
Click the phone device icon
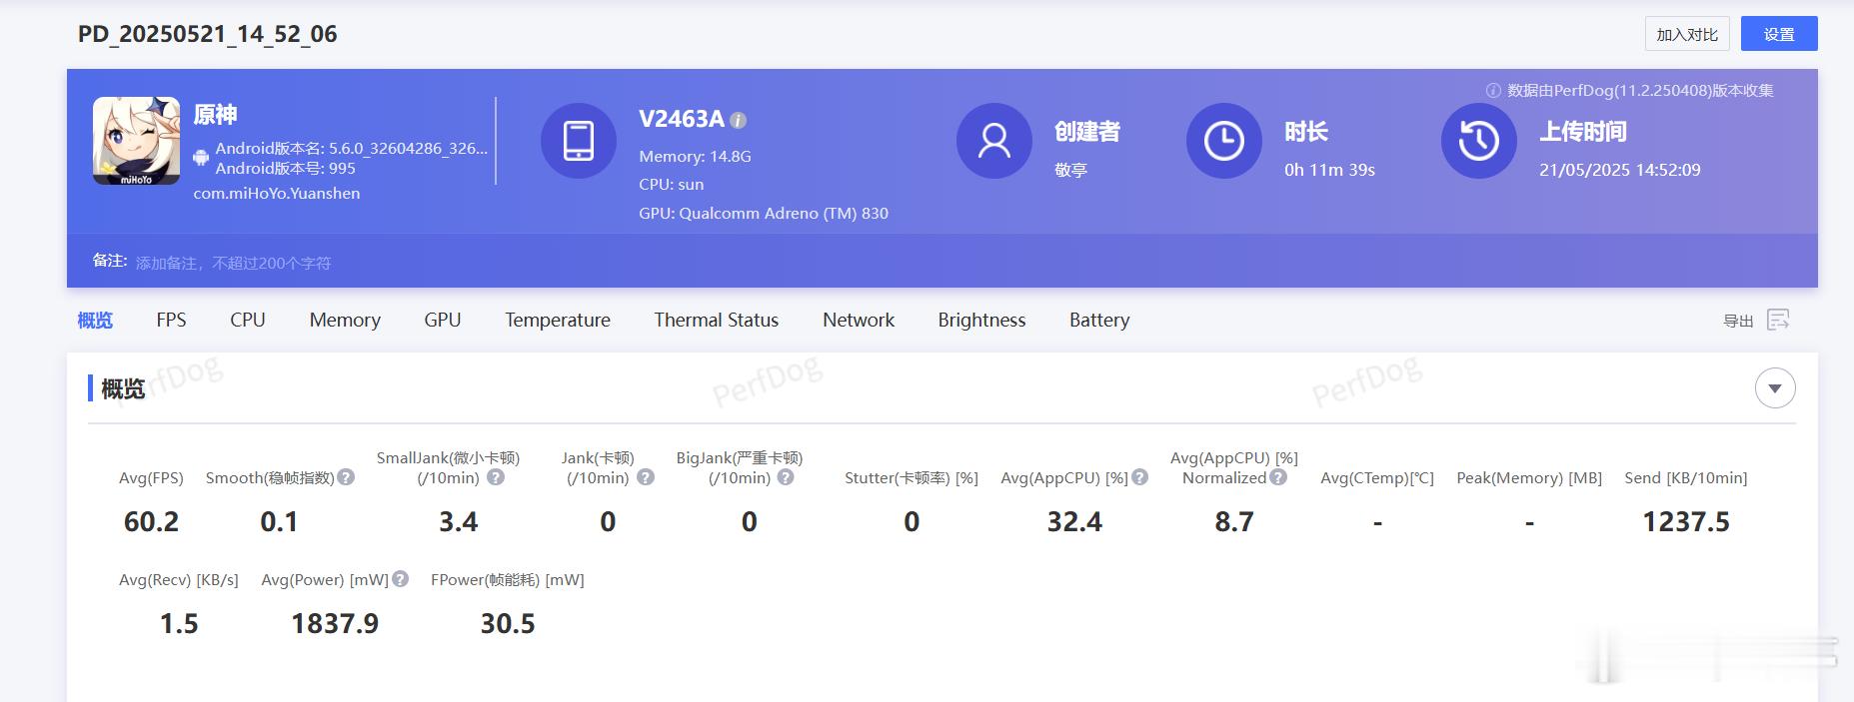click(579, 141)
